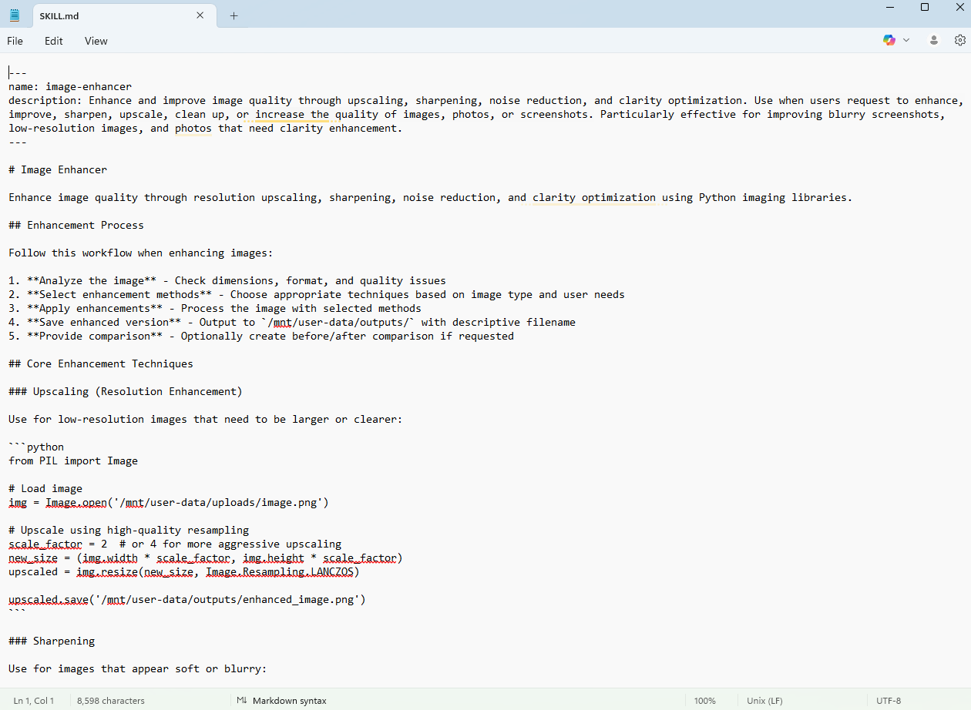Close the Notepad window
Viewport: 971px width, 710px height.
(959, 8)
